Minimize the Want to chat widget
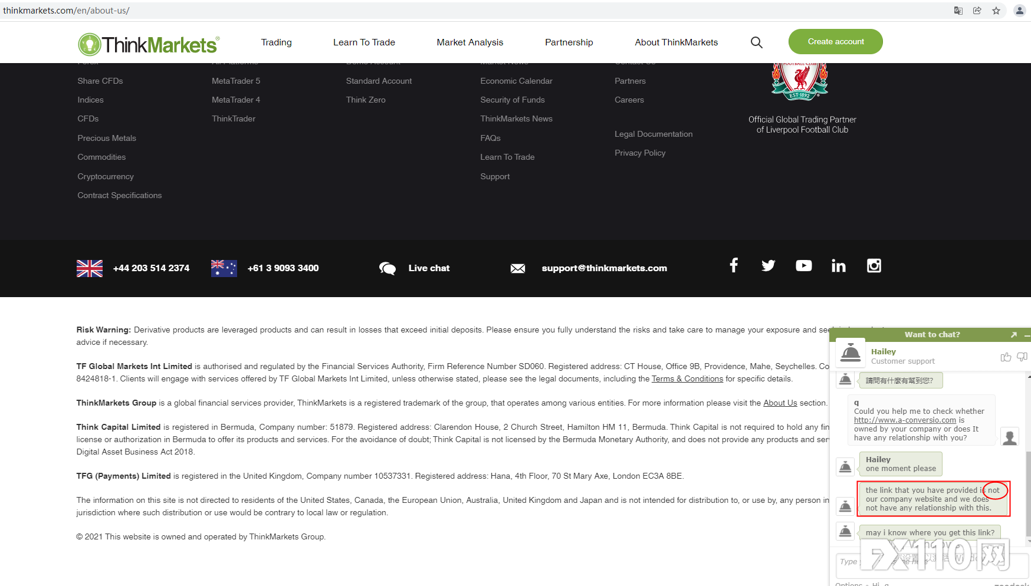This screenshot has height=586, width=1031. [1027, 335]
